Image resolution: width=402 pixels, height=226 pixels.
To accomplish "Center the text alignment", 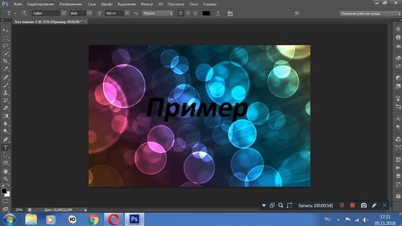I will coord(188,13).
